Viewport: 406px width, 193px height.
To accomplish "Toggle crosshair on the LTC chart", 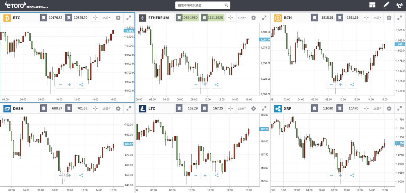I will point(231,109).
